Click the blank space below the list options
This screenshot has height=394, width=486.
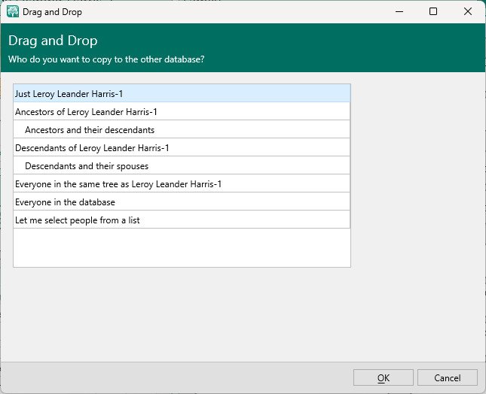pyautogui.click(x=181, y=247)
